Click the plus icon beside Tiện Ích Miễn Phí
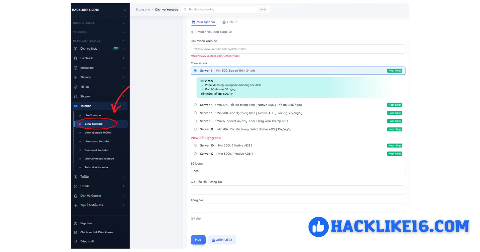Screen dimensions: 480x252 (x=75, y=205)
